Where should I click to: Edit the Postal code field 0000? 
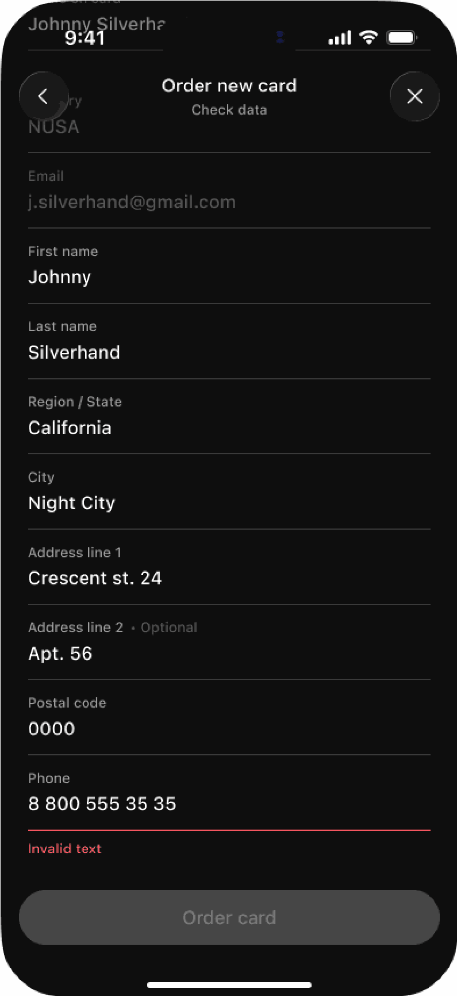pyautogui.click(x=229, y=717)
